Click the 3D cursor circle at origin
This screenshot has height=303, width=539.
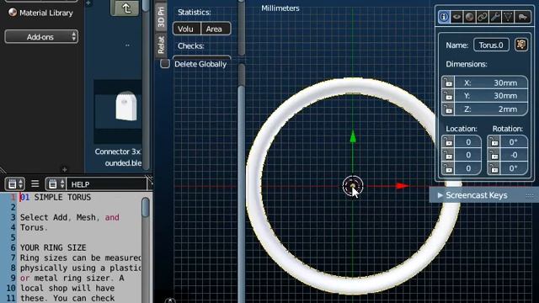(353, 186)
